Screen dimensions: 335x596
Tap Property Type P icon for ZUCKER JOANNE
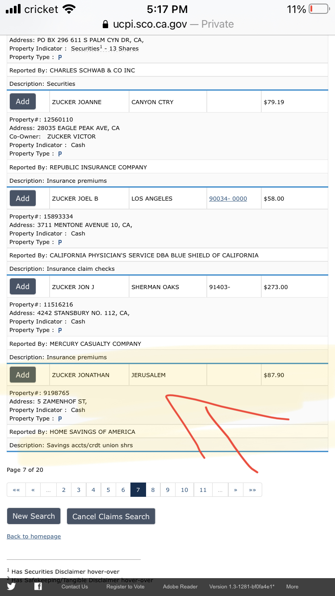[60, 154]
